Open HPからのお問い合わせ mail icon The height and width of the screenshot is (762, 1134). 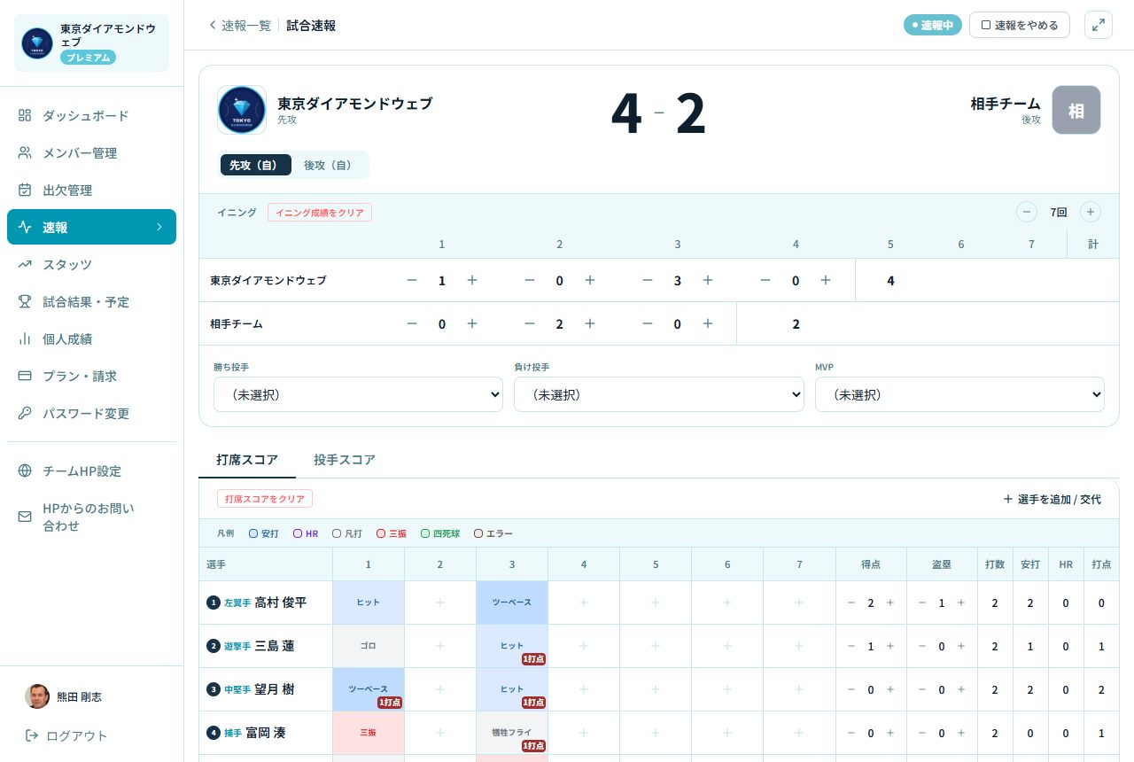coord(25,517)
